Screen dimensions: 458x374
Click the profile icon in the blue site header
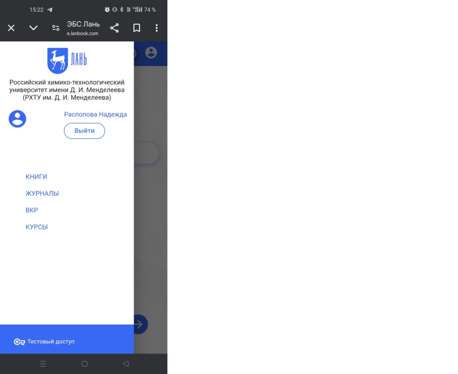[x=151, y=53]
